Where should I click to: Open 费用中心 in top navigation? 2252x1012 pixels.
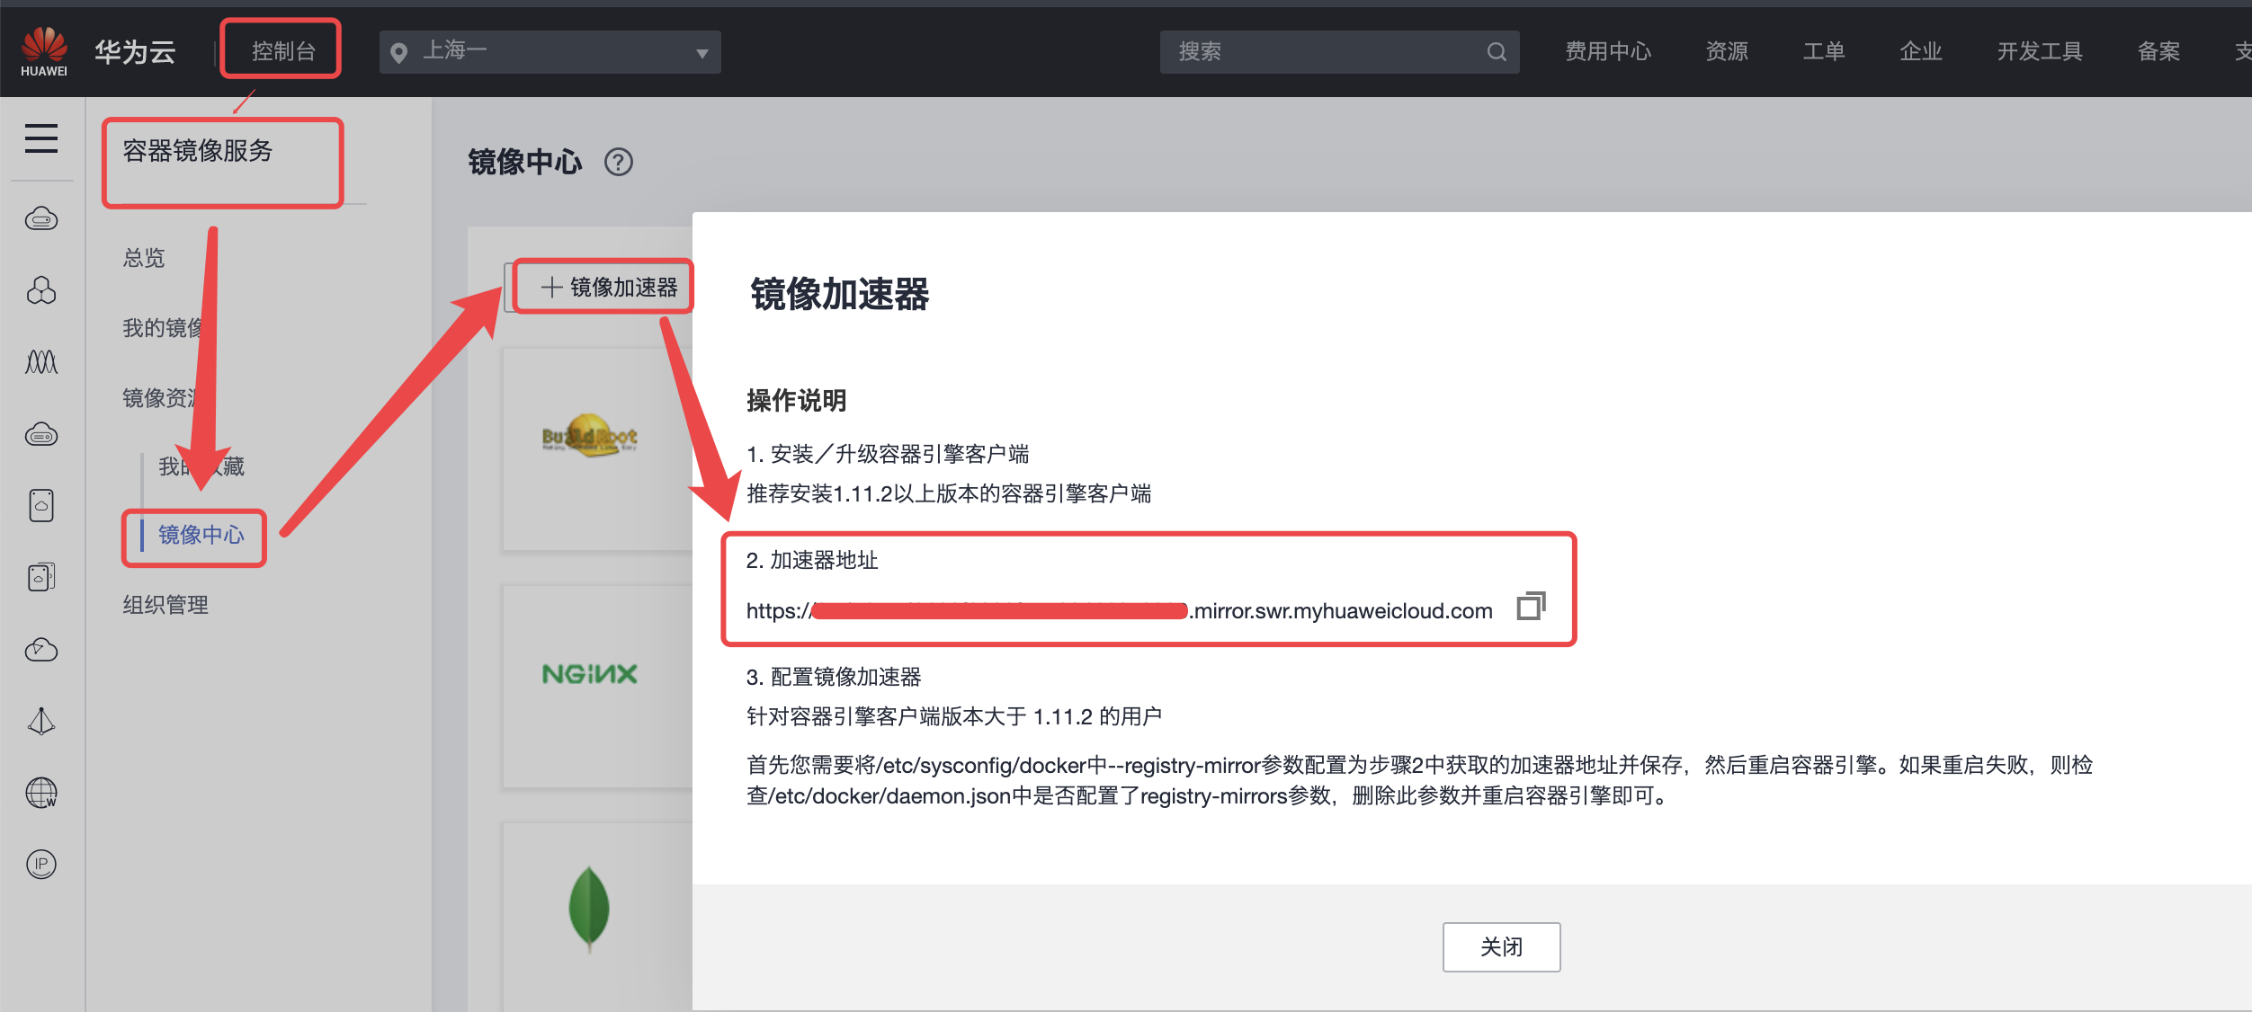coord(1607,51)
